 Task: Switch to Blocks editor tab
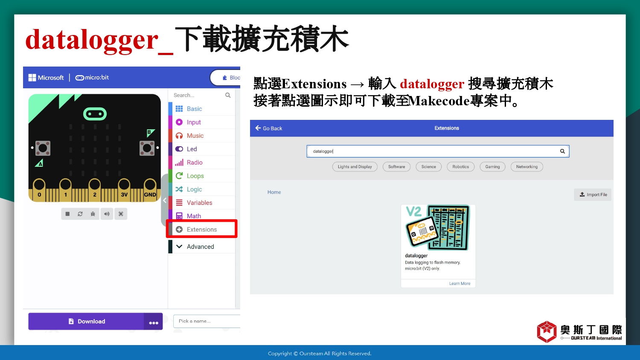tap(226, 78)
